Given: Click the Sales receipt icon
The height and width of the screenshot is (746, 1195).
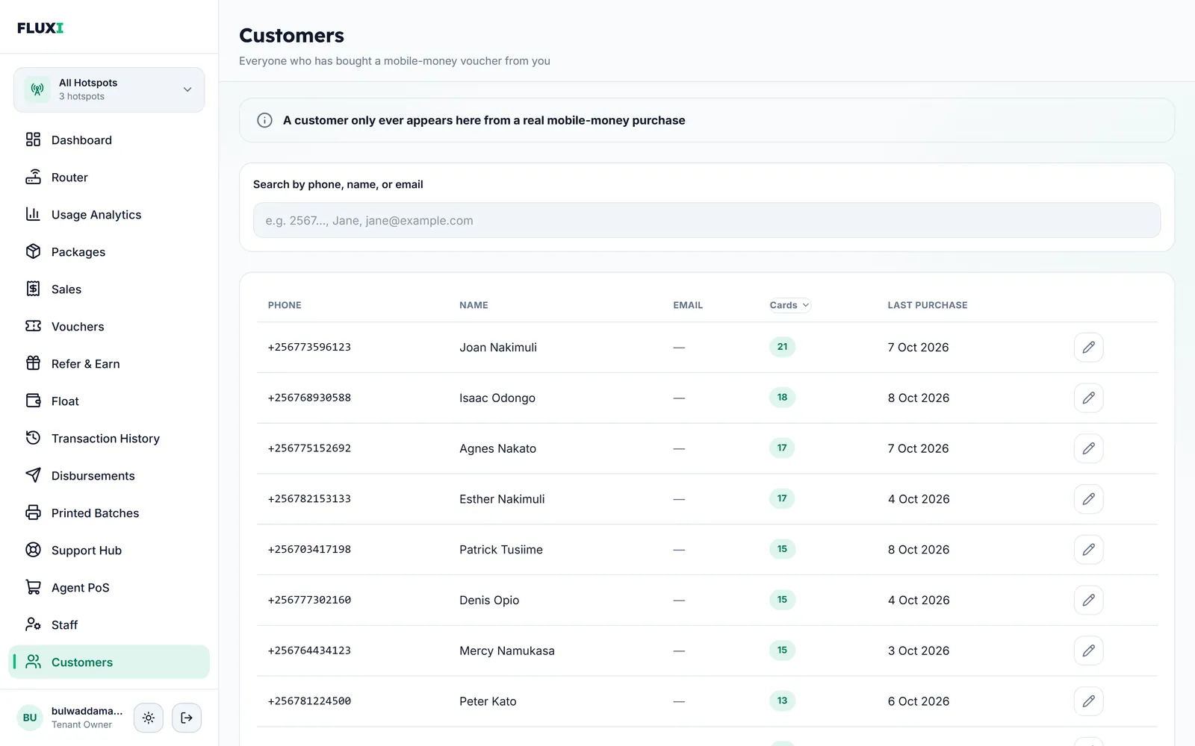Looking at the screenshot, I should point(33,289).
